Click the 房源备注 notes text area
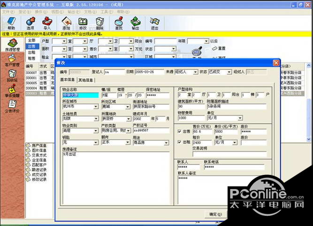This screenshot has height=226, width=313. (x=116, y=178)
